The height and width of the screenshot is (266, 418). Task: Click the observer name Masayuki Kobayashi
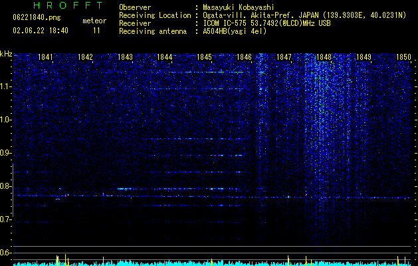point(239,7)
